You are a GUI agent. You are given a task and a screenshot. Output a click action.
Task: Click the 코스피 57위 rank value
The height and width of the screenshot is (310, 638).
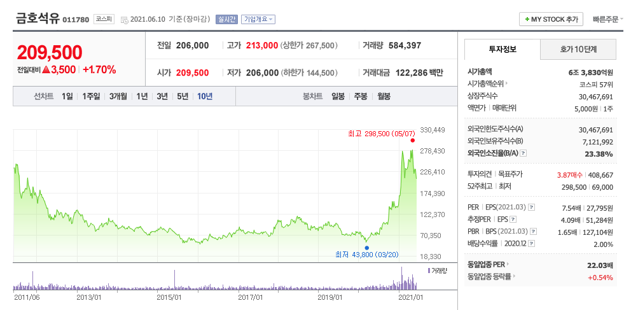click(596, 85)
